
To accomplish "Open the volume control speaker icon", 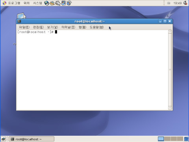I will point(185,3).
